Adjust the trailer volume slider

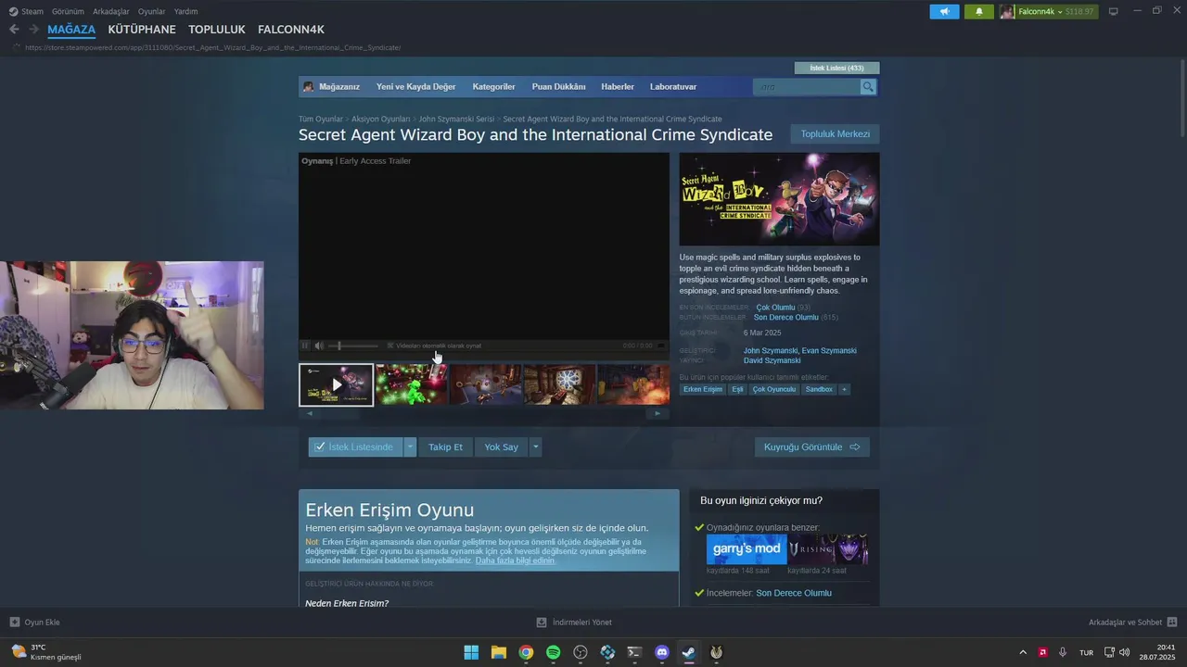(x=353, y=346)
